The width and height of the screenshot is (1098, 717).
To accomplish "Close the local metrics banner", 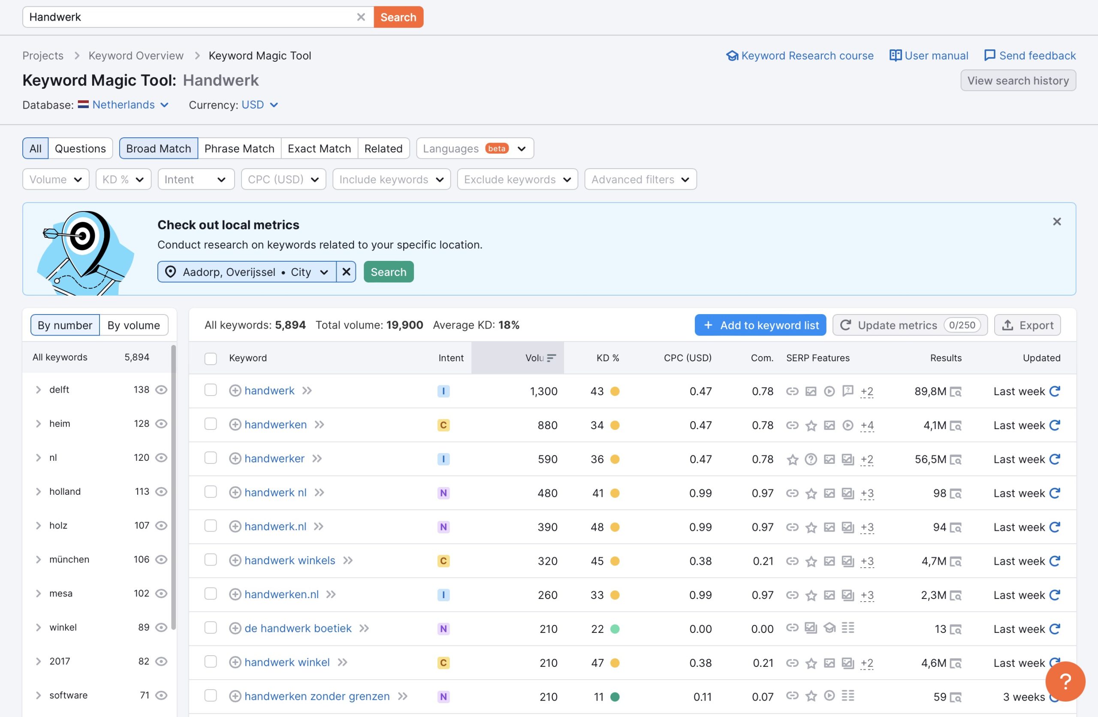I will (1057, 221).
